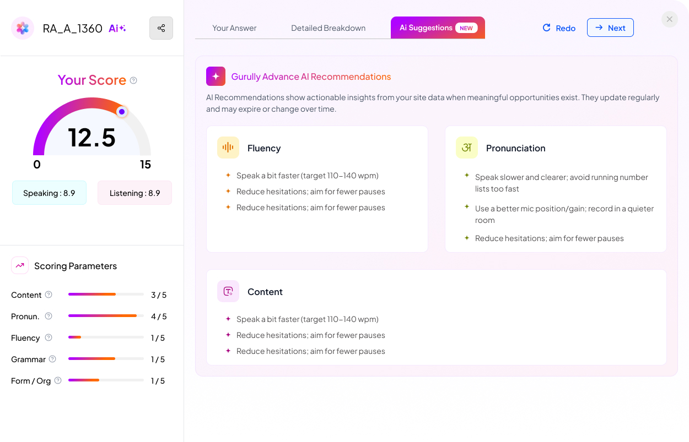This screenshot has width=689, height=442.
Task: Go to the Next question
Action: (x=610, y=28)
